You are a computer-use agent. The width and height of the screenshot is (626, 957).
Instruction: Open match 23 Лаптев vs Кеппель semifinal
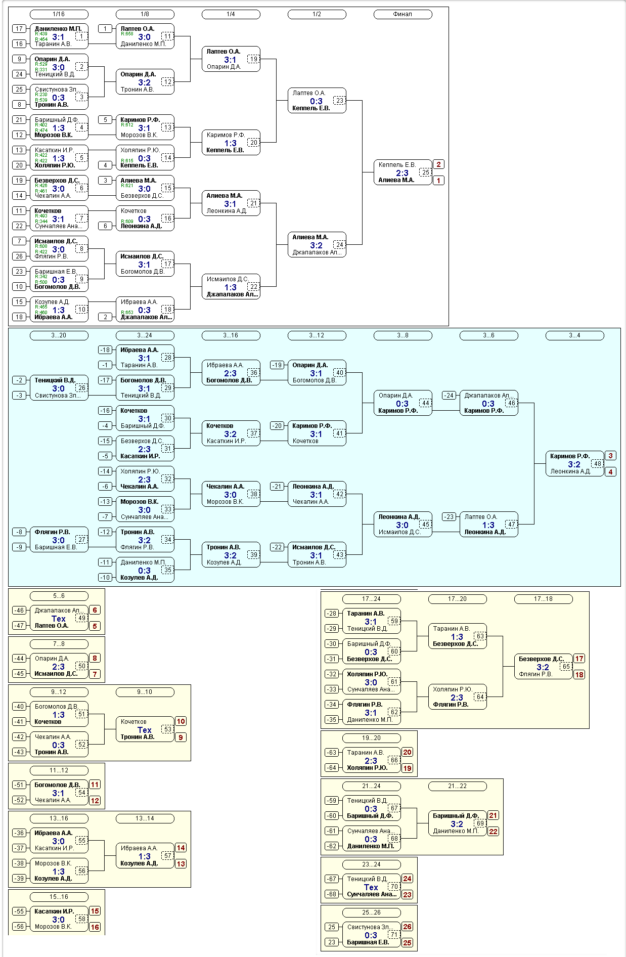pyautogui.click(x=317, y=101)
